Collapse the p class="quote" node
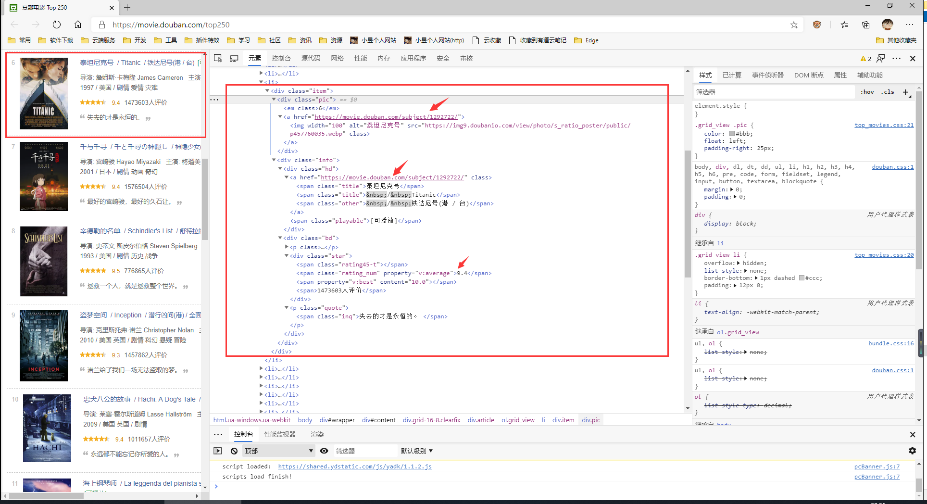 286,307
